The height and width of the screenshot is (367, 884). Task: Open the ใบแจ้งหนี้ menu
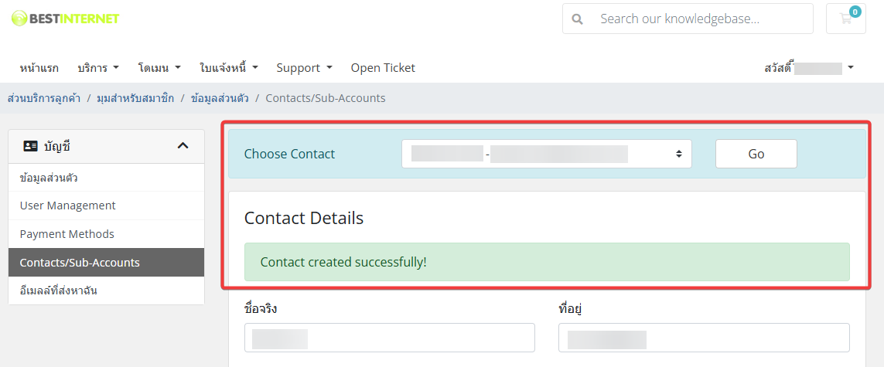point(229,67)
